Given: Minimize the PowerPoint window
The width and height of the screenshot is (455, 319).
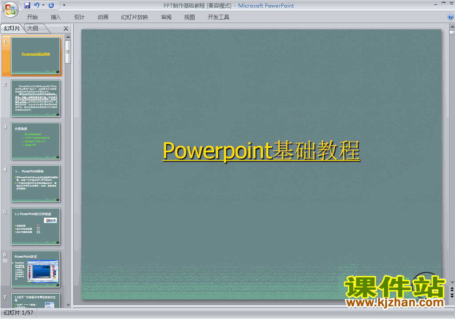Looking at the screenshot, I should [x=435, y=4].
